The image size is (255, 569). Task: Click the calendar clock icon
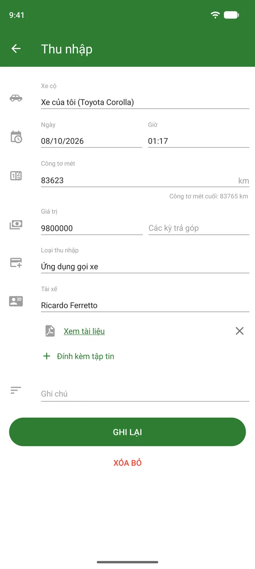tap(16, 137)
